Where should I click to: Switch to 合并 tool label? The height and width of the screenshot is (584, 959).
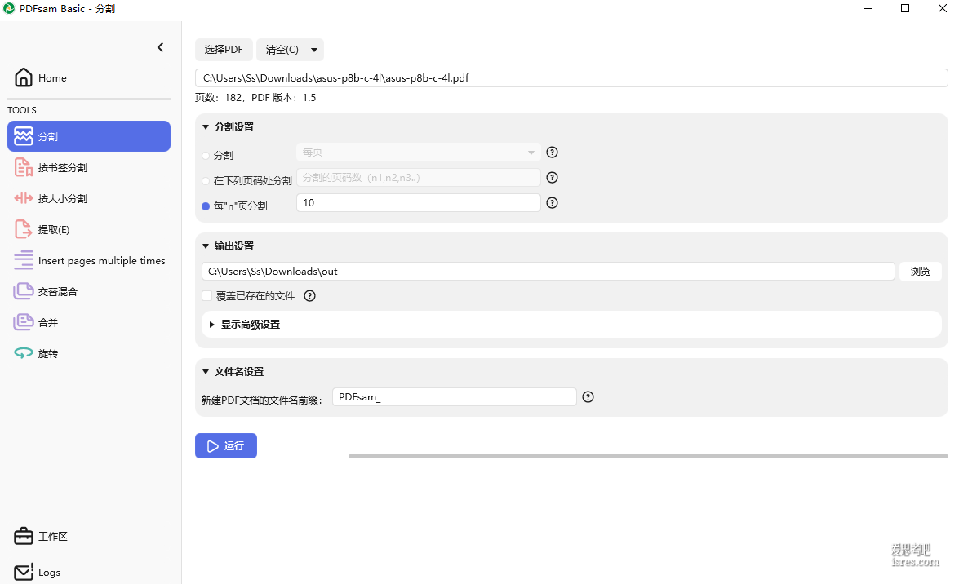[x=47, y=323]
